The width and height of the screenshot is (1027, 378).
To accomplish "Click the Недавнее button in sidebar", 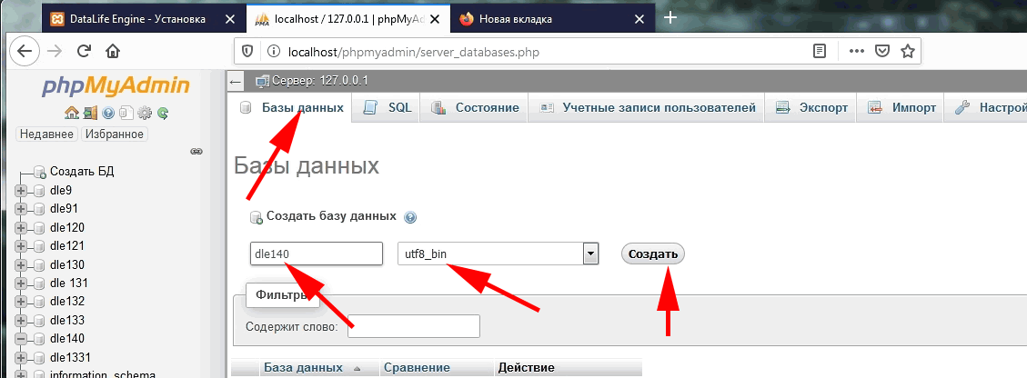I will point(45,134).
